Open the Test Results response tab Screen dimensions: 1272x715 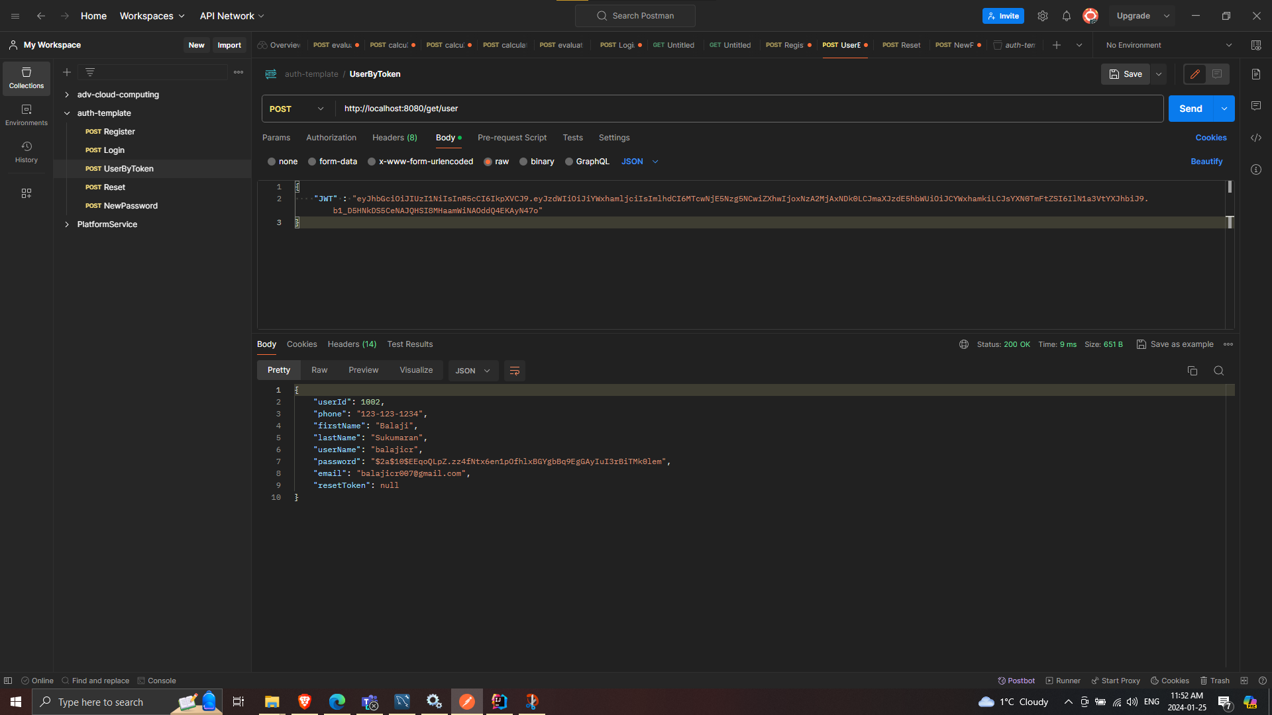pyautogui.click(x=409, y=344)
